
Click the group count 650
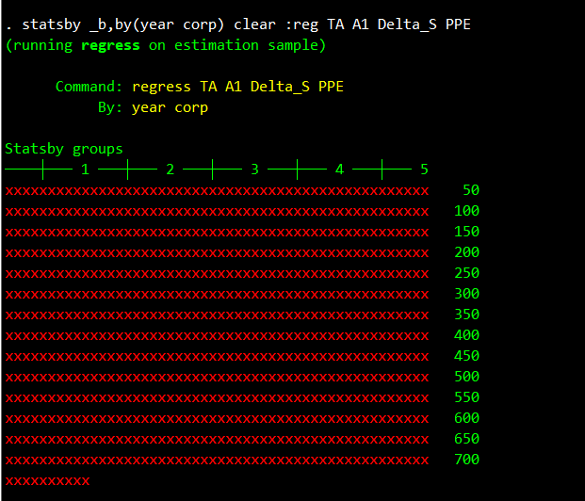click(x=466, y=439)
